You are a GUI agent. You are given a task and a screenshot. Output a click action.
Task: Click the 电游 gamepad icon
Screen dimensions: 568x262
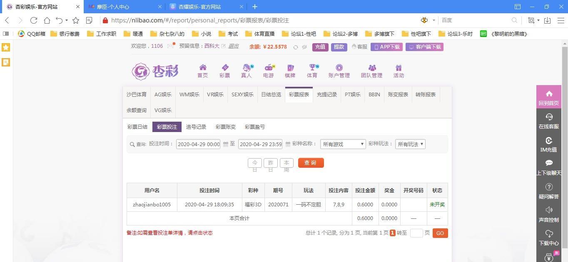[x=269, y=68]
